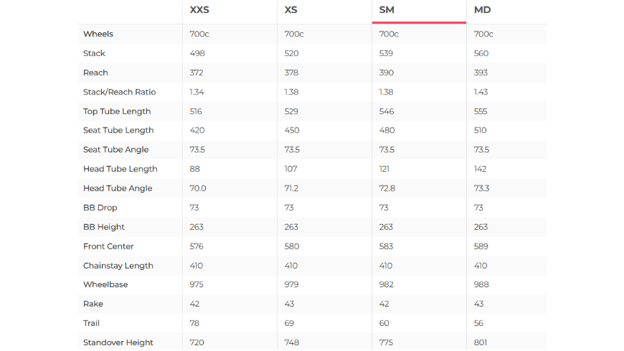
Task: Click the SM reach value 390
Action: 386,72
